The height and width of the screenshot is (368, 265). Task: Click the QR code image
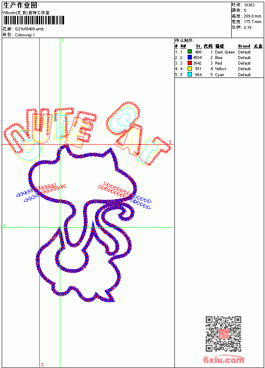tap(224, 333)
